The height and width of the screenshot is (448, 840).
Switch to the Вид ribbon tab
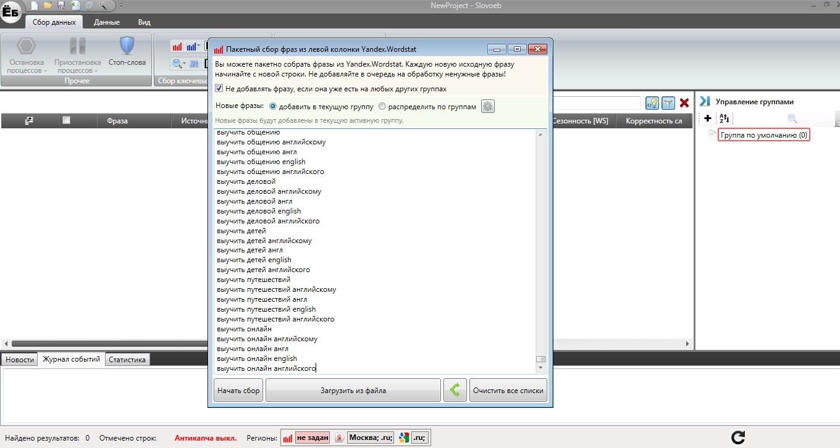tap(144, 22)
